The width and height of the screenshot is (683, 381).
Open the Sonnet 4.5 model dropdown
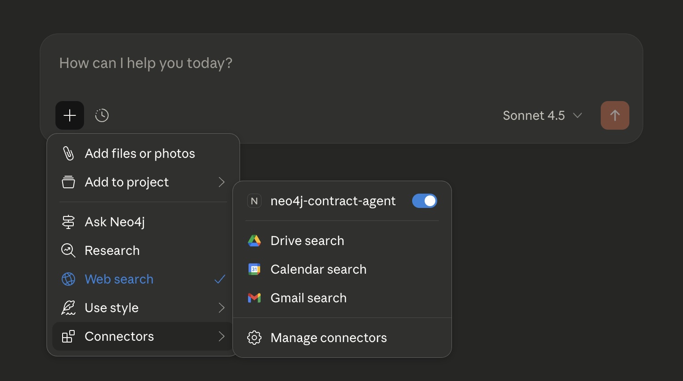point(542,115)
